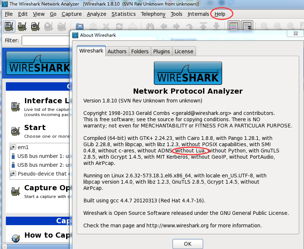Start a new live capture from the toolbar
304x249 pixels.
click(x=35, y=26)
